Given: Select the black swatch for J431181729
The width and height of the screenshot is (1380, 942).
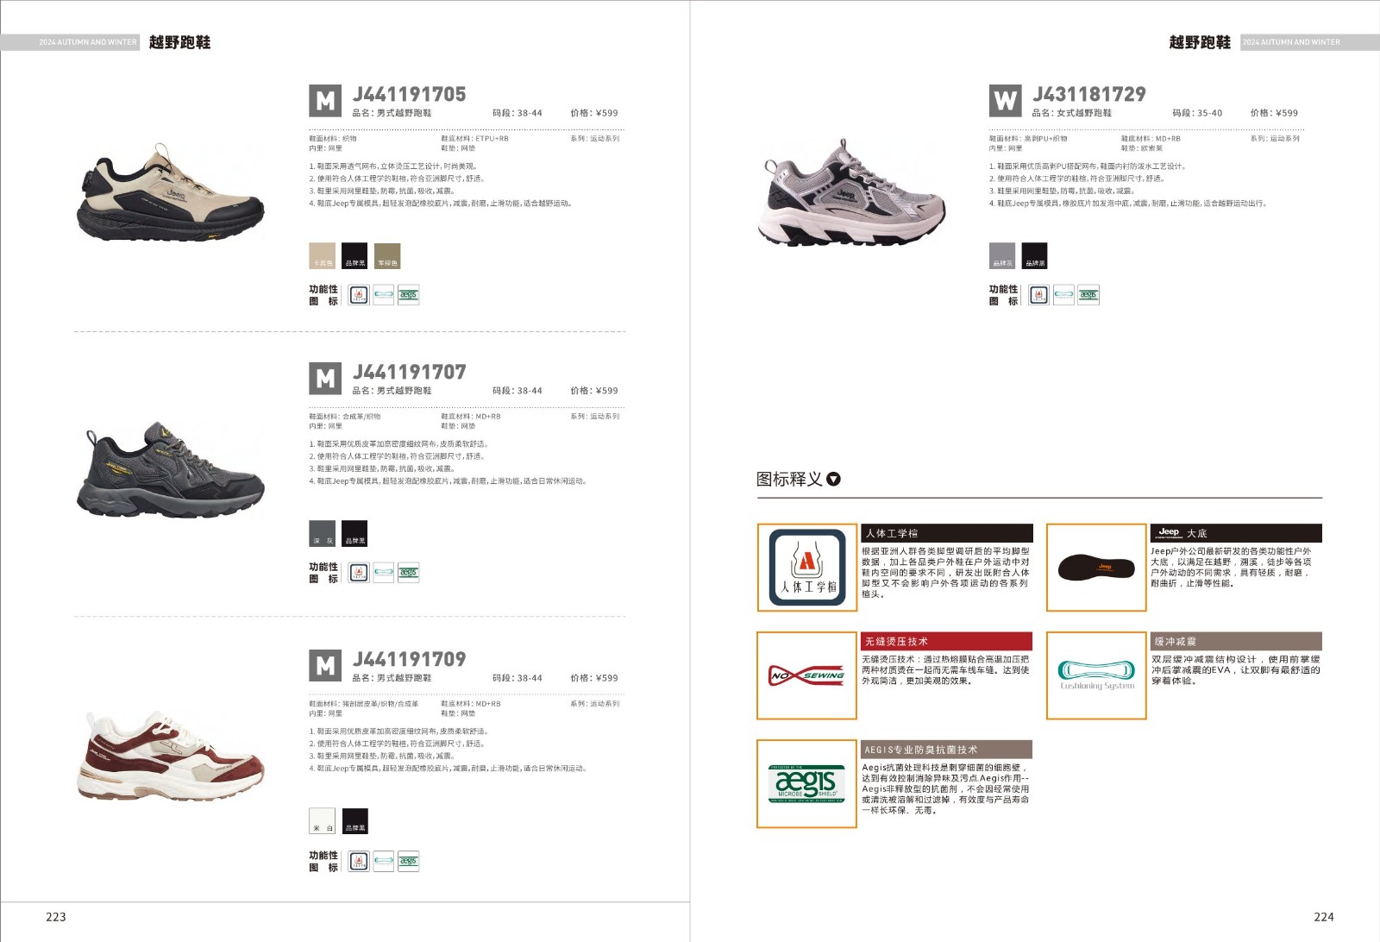Looking at the screenshot, I should point(1035,256).
